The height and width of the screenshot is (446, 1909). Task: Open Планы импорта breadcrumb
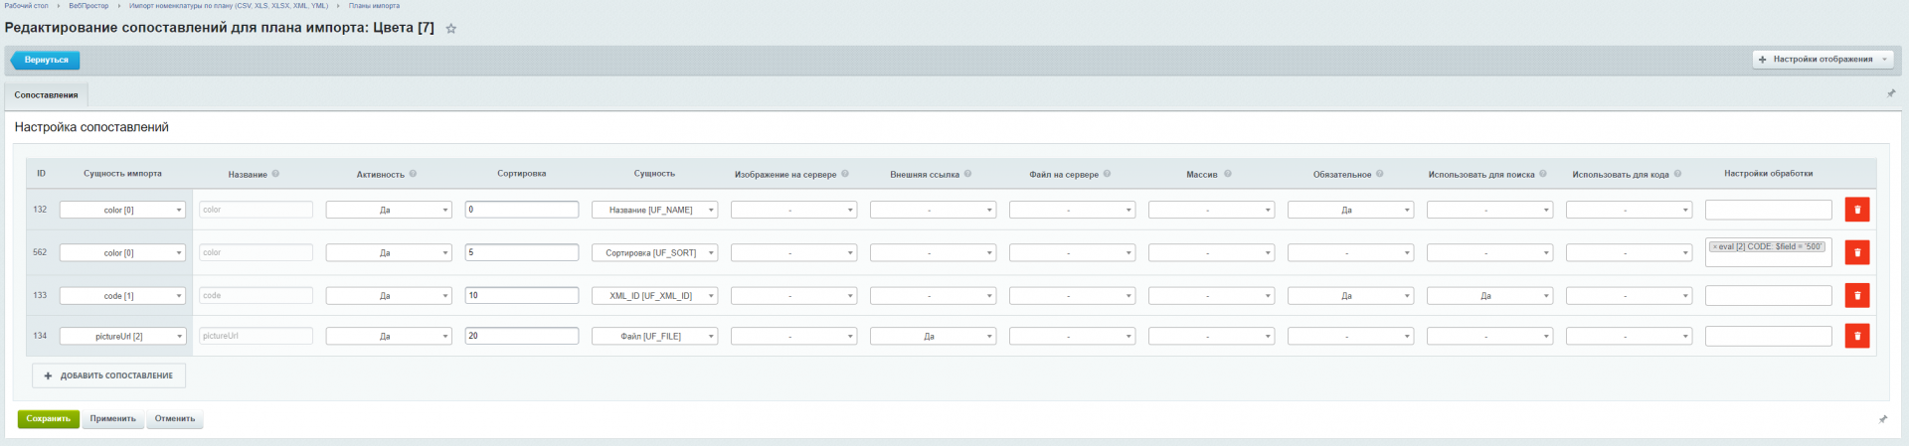(374, 6)
